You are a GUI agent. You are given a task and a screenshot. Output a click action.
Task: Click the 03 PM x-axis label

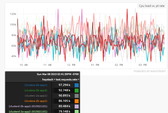143,65
